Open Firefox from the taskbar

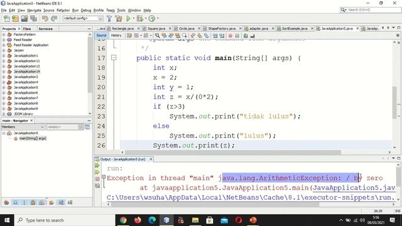pyautogui.click(x=138, y=220)
